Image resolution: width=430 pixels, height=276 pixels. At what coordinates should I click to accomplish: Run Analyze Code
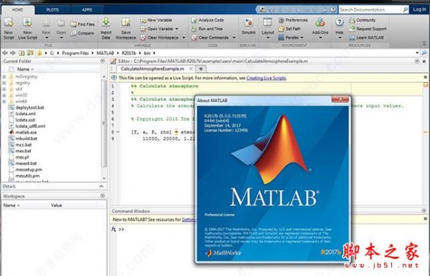[x=208, y=20]
